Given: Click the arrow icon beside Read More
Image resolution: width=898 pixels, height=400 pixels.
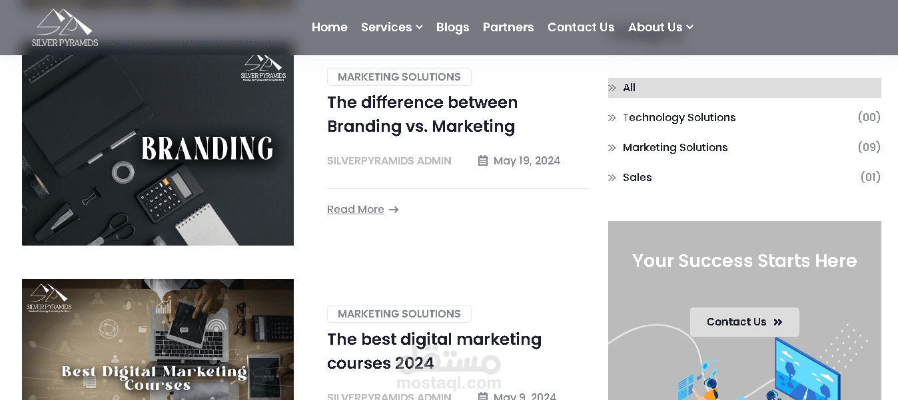Looking at the screenshot, I should click(x=394, y=210).
